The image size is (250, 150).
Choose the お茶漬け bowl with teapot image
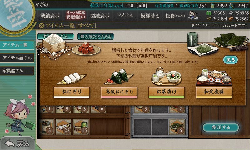pos(166,76)
